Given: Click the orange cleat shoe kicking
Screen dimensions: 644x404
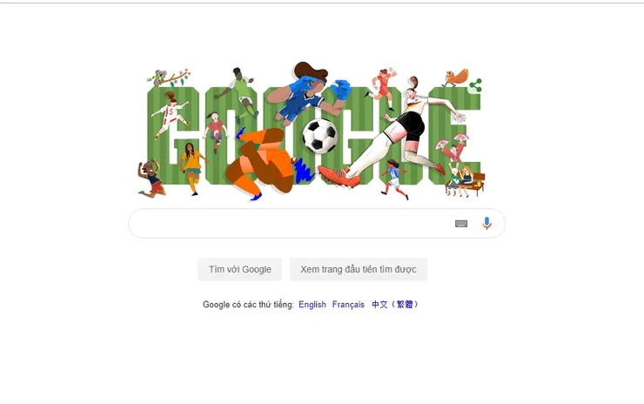Looking at the screenshot, I should [339, 175].
